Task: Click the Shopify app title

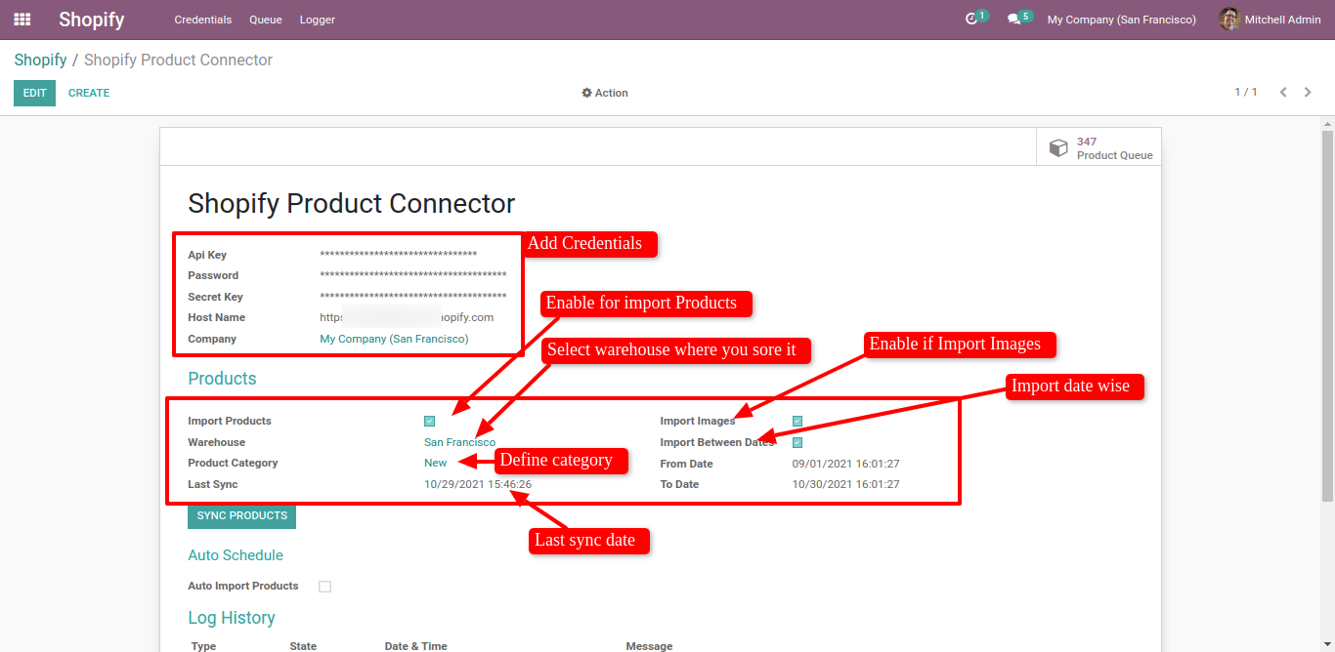Action: 92,20
